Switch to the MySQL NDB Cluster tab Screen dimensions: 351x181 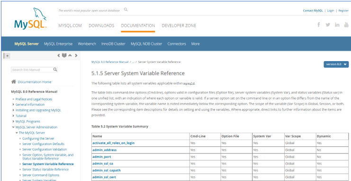tap(146, 44)
